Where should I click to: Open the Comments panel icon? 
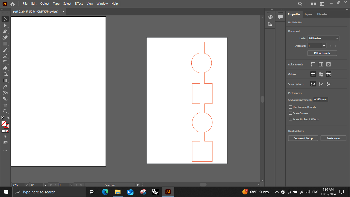(x=281, y=17)
